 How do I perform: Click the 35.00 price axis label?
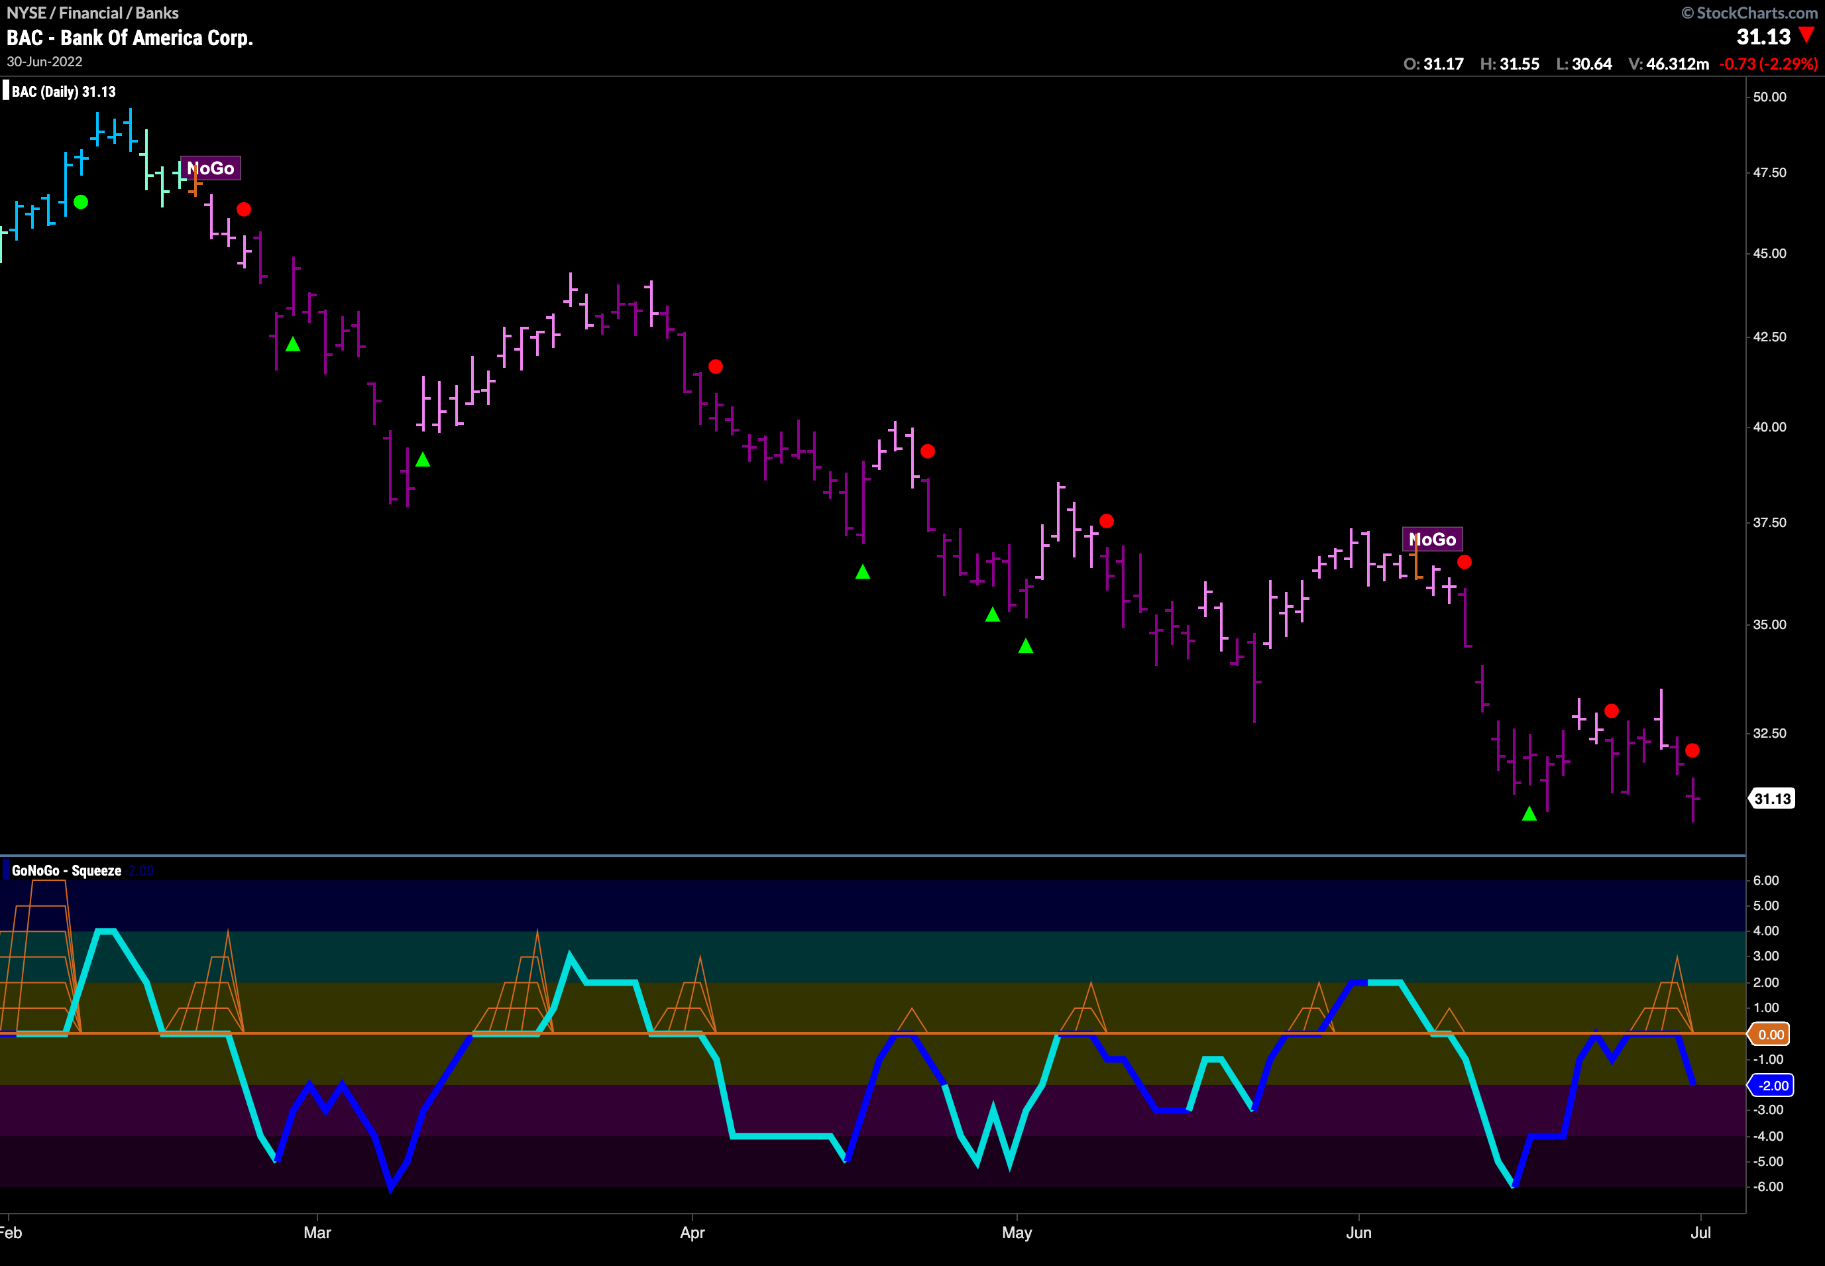(1769, 624)
